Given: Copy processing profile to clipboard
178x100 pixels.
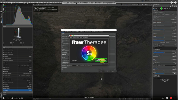Looking at the screenshot, I should click(x=174, y=6).
